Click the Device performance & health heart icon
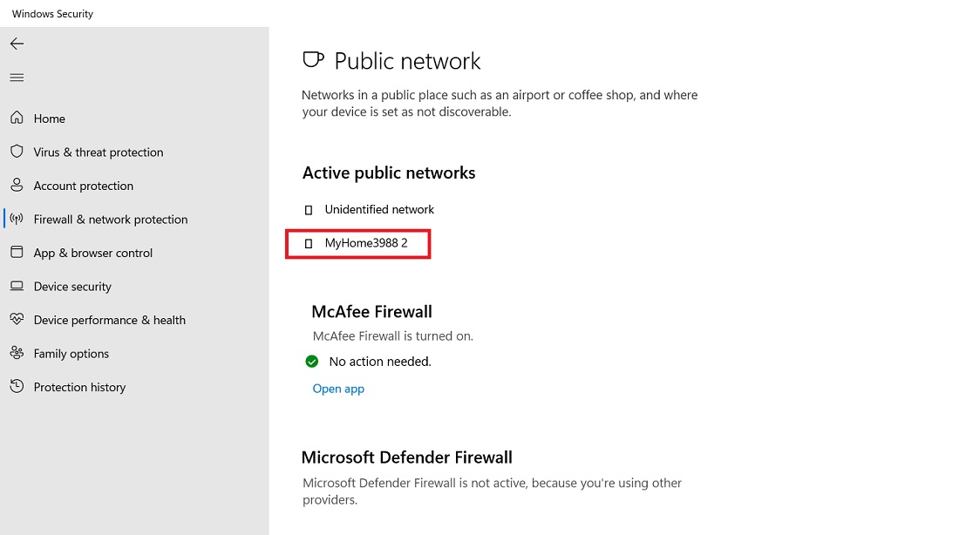The image size is (959, 535). pos(16,320)
